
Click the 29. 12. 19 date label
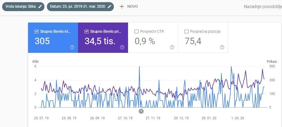click(181, 118)
